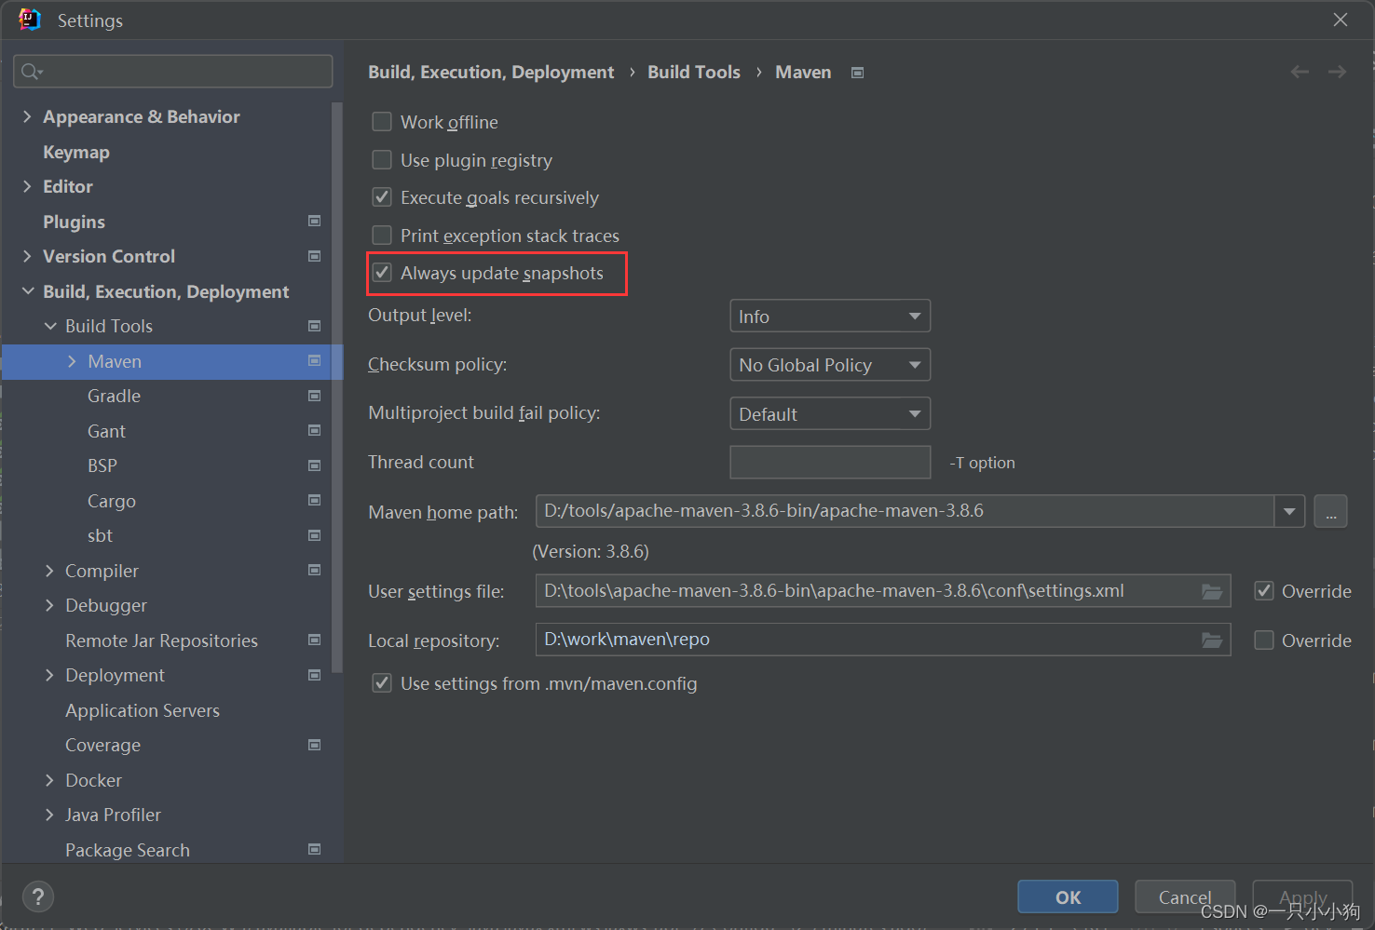Open Maven home path dropdown arrow

[x=1289, y=511]
